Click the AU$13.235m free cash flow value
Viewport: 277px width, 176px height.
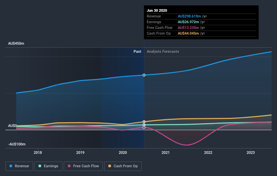pos(188,28)
